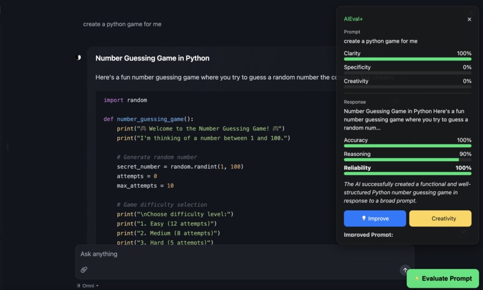
Task: Click the heading 'Number Guessing Game in Python'
Action: 152,58
